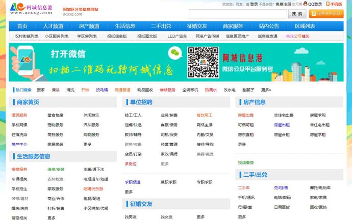Screen dimensions: 352x220
Task: Click the 宠物服务 category link
Action: click(55, 125)
